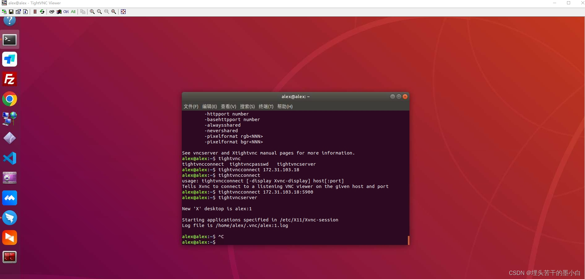Click the '-basehttpport number' option text
The width and height of the screenshot is (585, 279).
point(232,120)
